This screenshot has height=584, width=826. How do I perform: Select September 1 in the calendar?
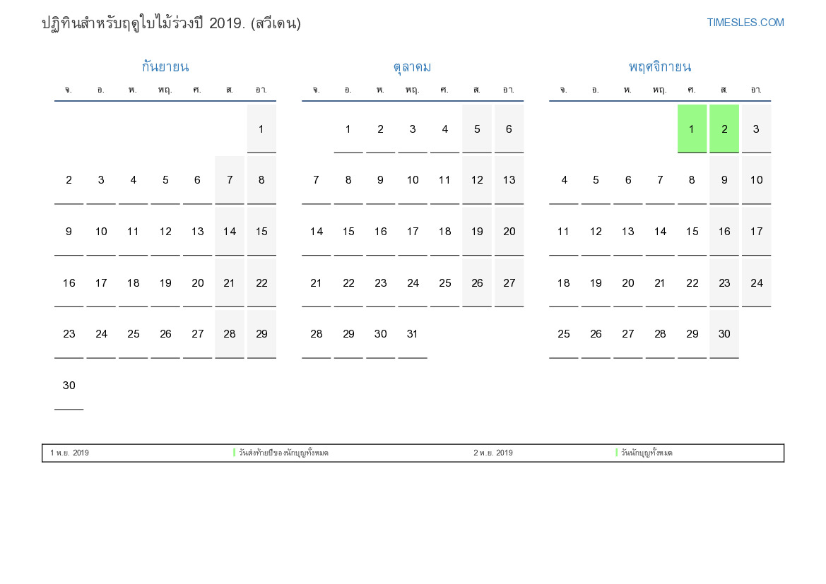pos(261,129)
